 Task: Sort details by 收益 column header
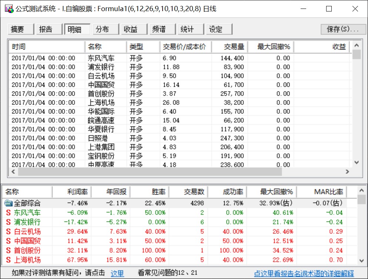pos(321,47)
